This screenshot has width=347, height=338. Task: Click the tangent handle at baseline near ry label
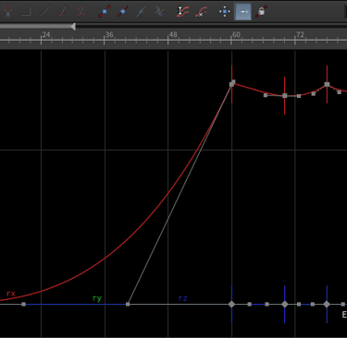[128, 304]
